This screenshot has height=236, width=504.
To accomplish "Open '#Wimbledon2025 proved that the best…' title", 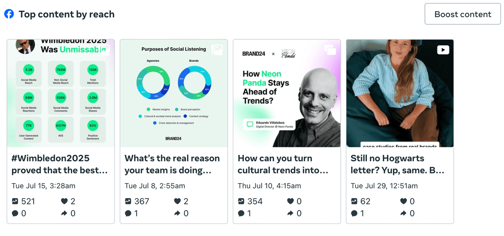I will point(59,164).
